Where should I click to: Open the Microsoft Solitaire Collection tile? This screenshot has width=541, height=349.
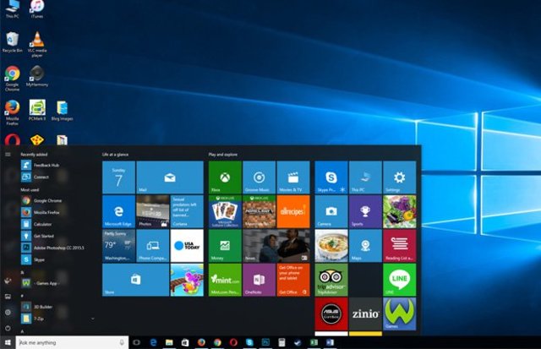tap(225, 211)
